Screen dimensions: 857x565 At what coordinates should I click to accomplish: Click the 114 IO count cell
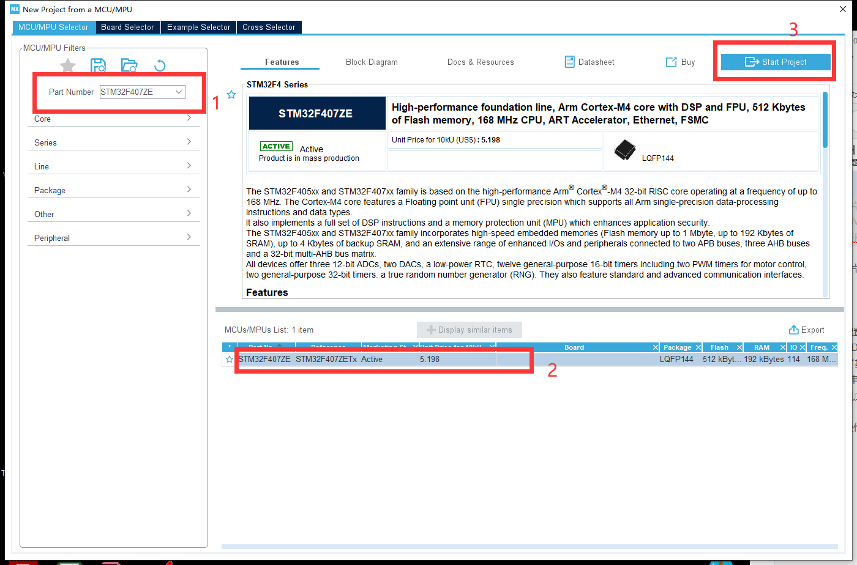click(x=794, y=360)
